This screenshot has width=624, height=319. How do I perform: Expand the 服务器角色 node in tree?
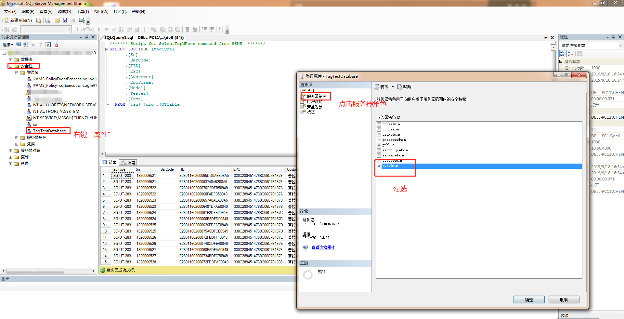pos(17,138)
